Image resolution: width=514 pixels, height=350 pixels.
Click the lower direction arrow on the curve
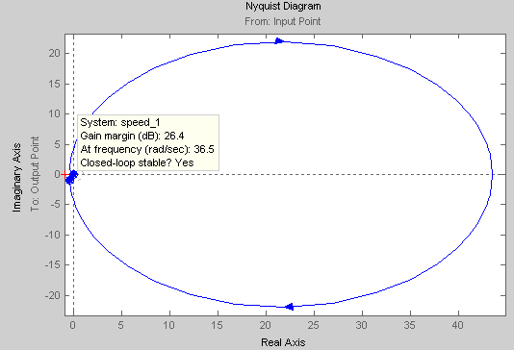pos(289,307)
